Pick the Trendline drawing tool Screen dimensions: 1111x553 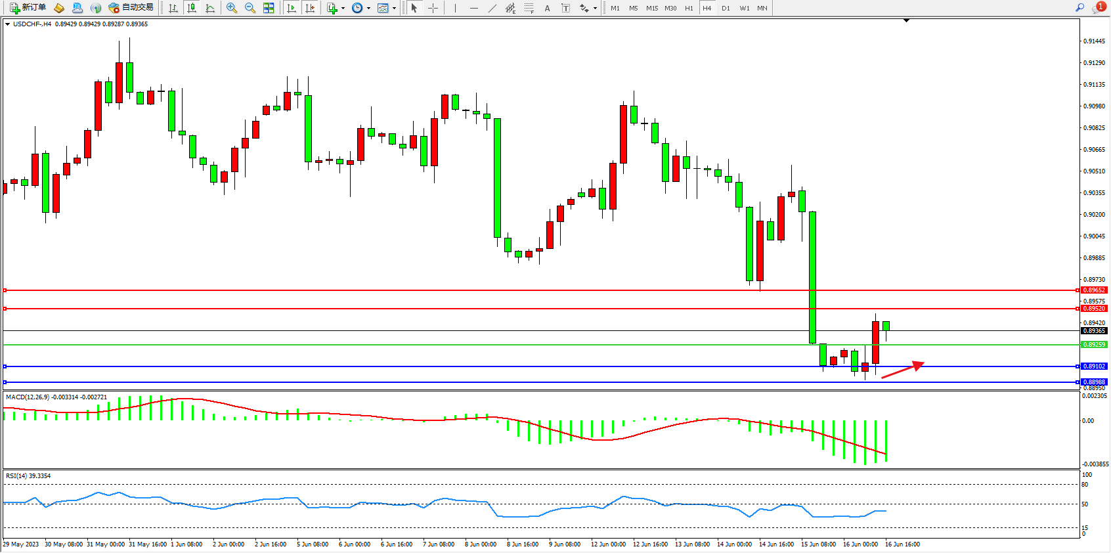[492, 8]
